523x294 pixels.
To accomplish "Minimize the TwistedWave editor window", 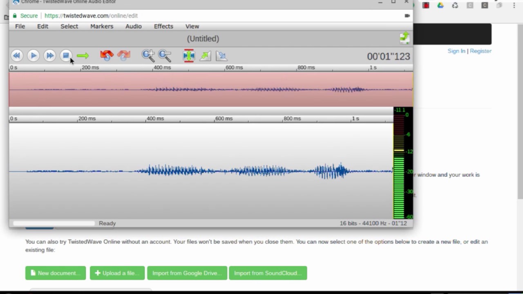I will pos(380,2).
